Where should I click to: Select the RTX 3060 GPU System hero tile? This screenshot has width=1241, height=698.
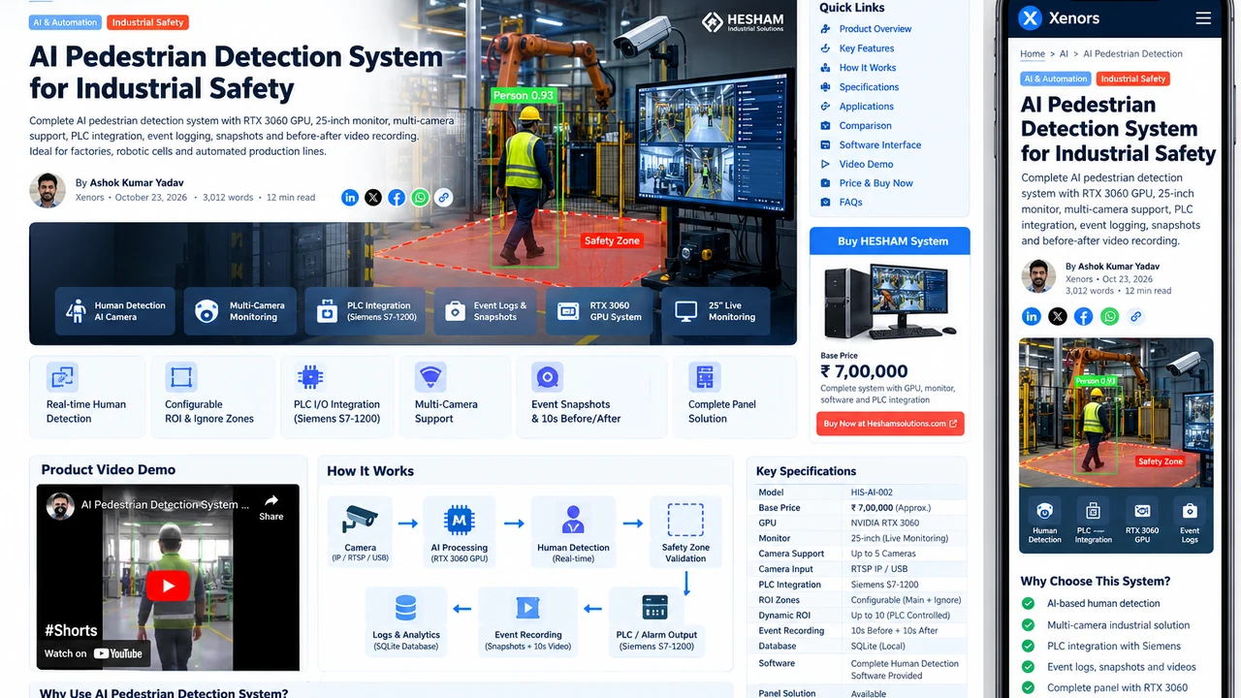[x=600, y=311]
